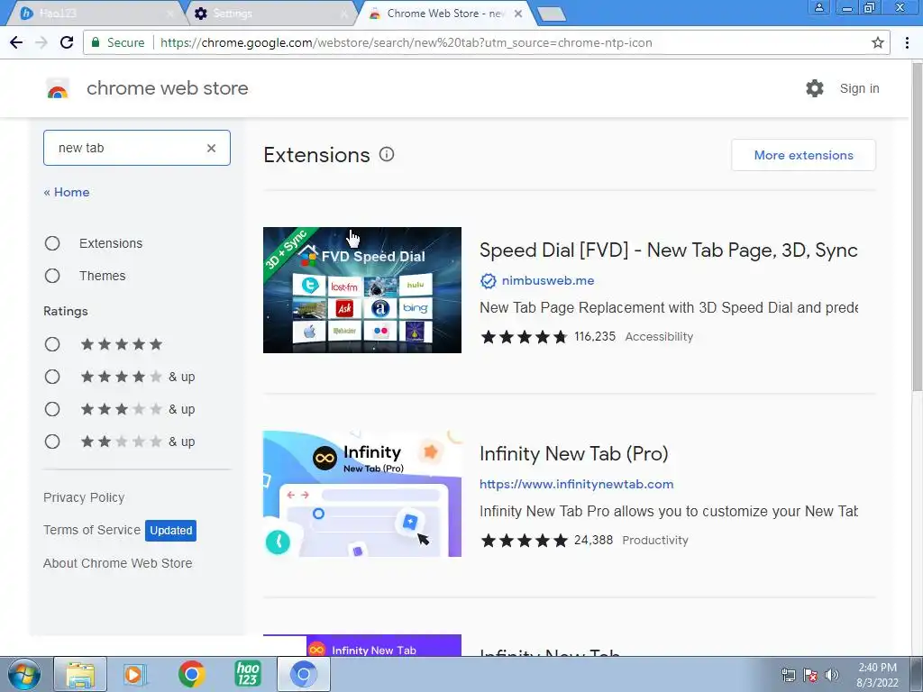Screen dimensions: 923x692
Task: Go back with the browser back arrow
Action: (x=16, y=42)
